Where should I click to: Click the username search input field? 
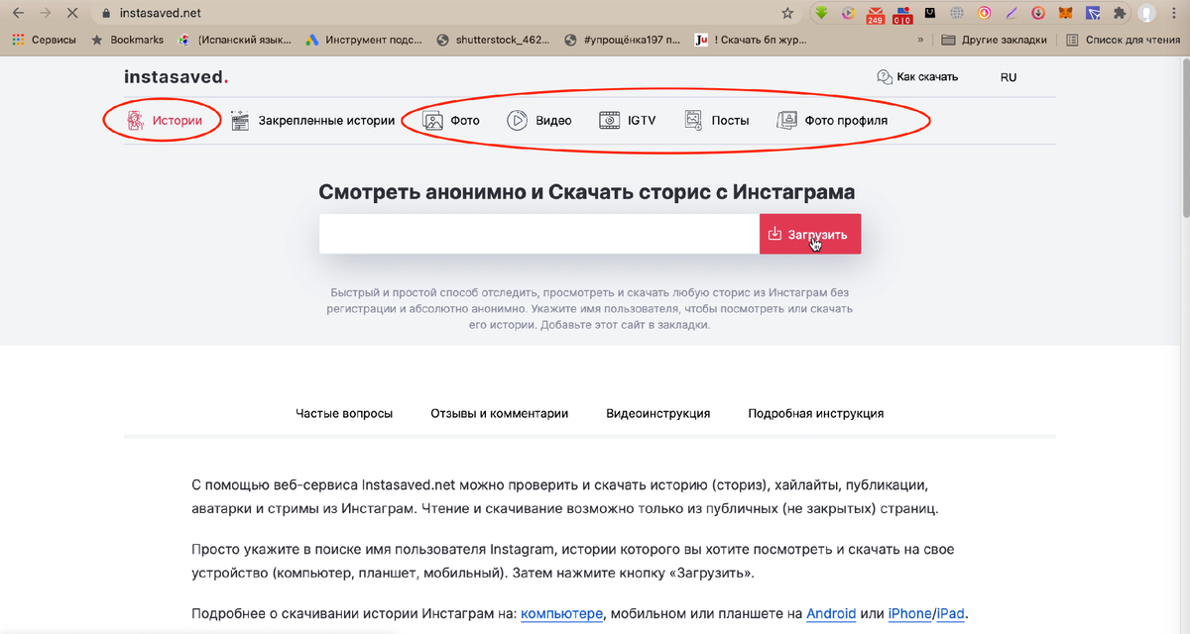tap(539, 234)
